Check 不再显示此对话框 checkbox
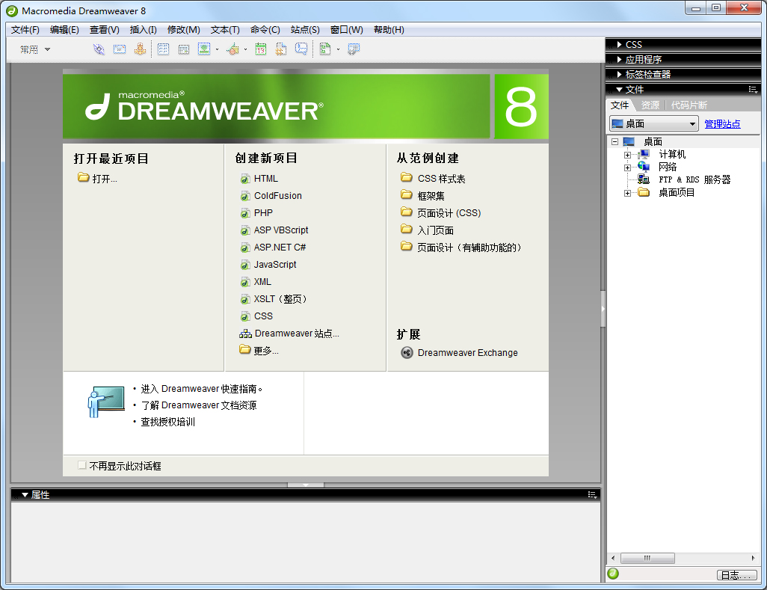The width and height of the screenshot is (767, 590). pos(82,465)
